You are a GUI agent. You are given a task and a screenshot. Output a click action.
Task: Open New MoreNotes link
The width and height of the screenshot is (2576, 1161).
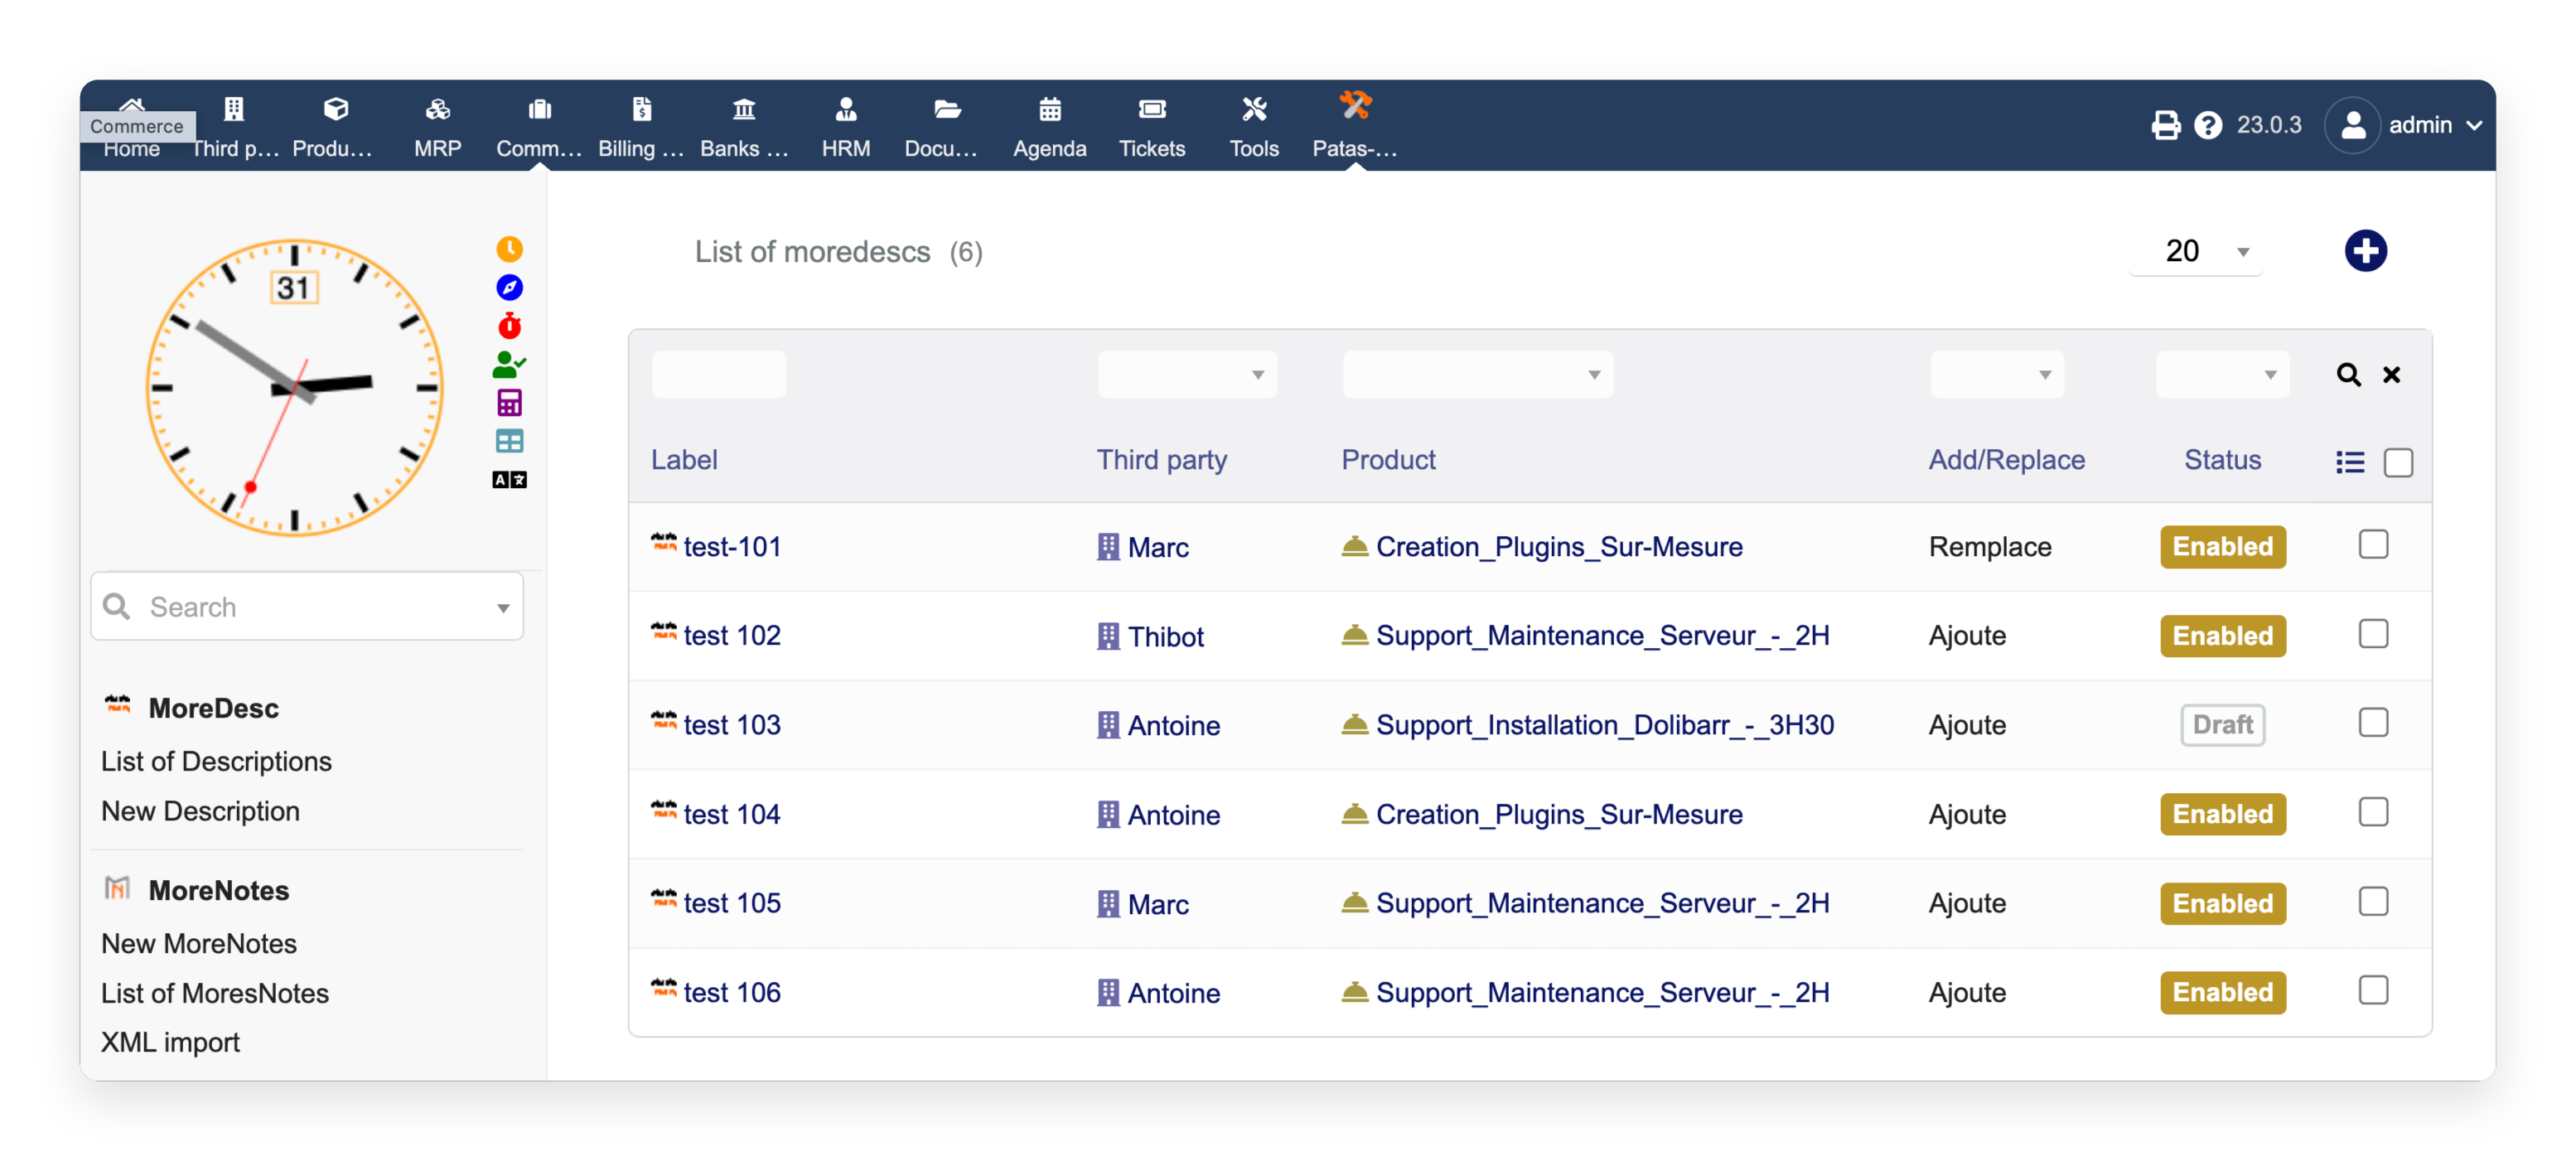click(199, 944)
